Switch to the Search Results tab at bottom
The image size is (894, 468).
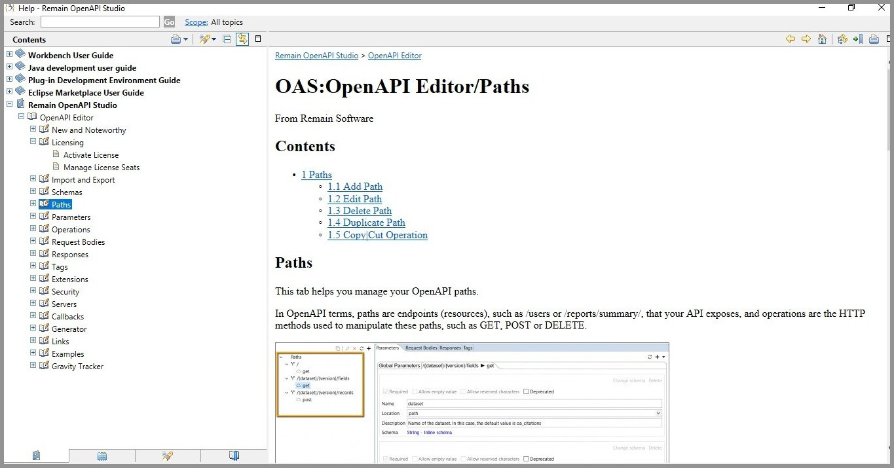pos(168,456)
